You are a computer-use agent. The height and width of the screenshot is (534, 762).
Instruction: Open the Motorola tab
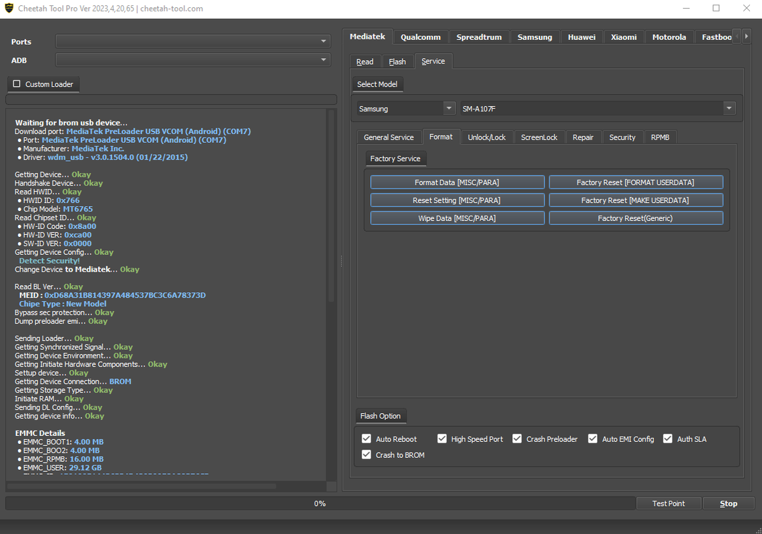pos(669,37)
